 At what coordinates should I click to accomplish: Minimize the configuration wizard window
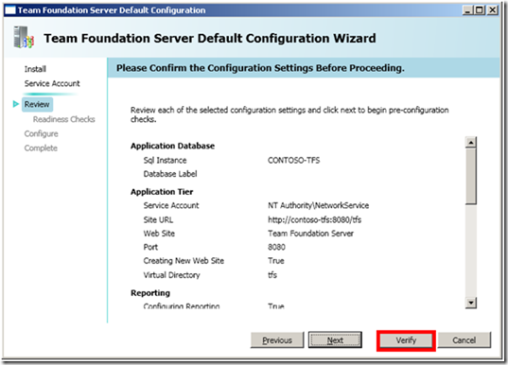coord(467,10)
